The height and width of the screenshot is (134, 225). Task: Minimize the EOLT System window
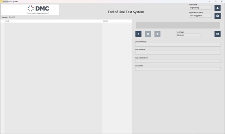tap(209, 1)
